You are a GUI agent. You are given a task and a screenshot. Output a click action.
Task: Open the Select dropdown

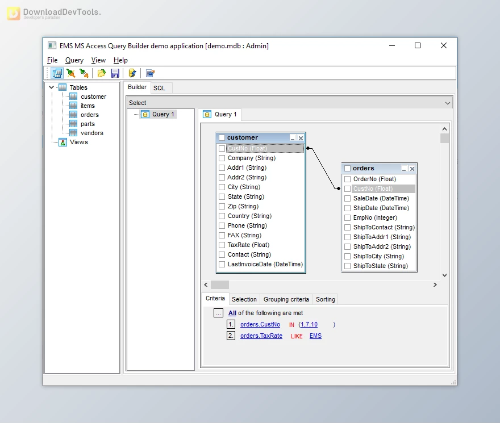coord(448,103)
